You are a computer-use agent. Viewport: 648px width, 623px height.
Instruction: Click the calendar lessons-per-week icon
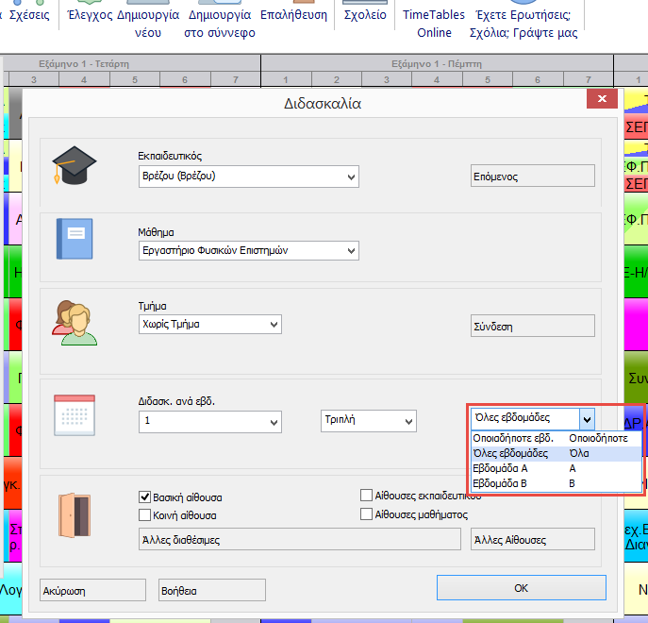click(x=75, y=413)
